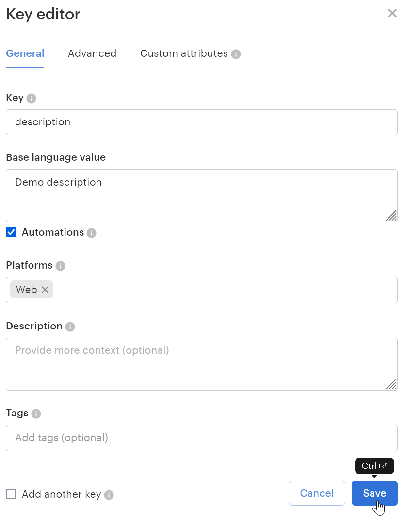This screenshot has width=404, height=518.
Task: Click the Save button
Action: (x=374, y=493)
